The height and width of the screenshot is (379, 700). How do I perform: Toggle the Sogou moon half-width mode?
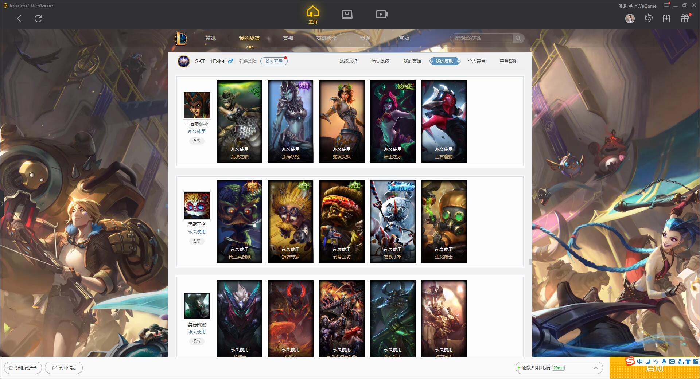(x=648, y=362)
